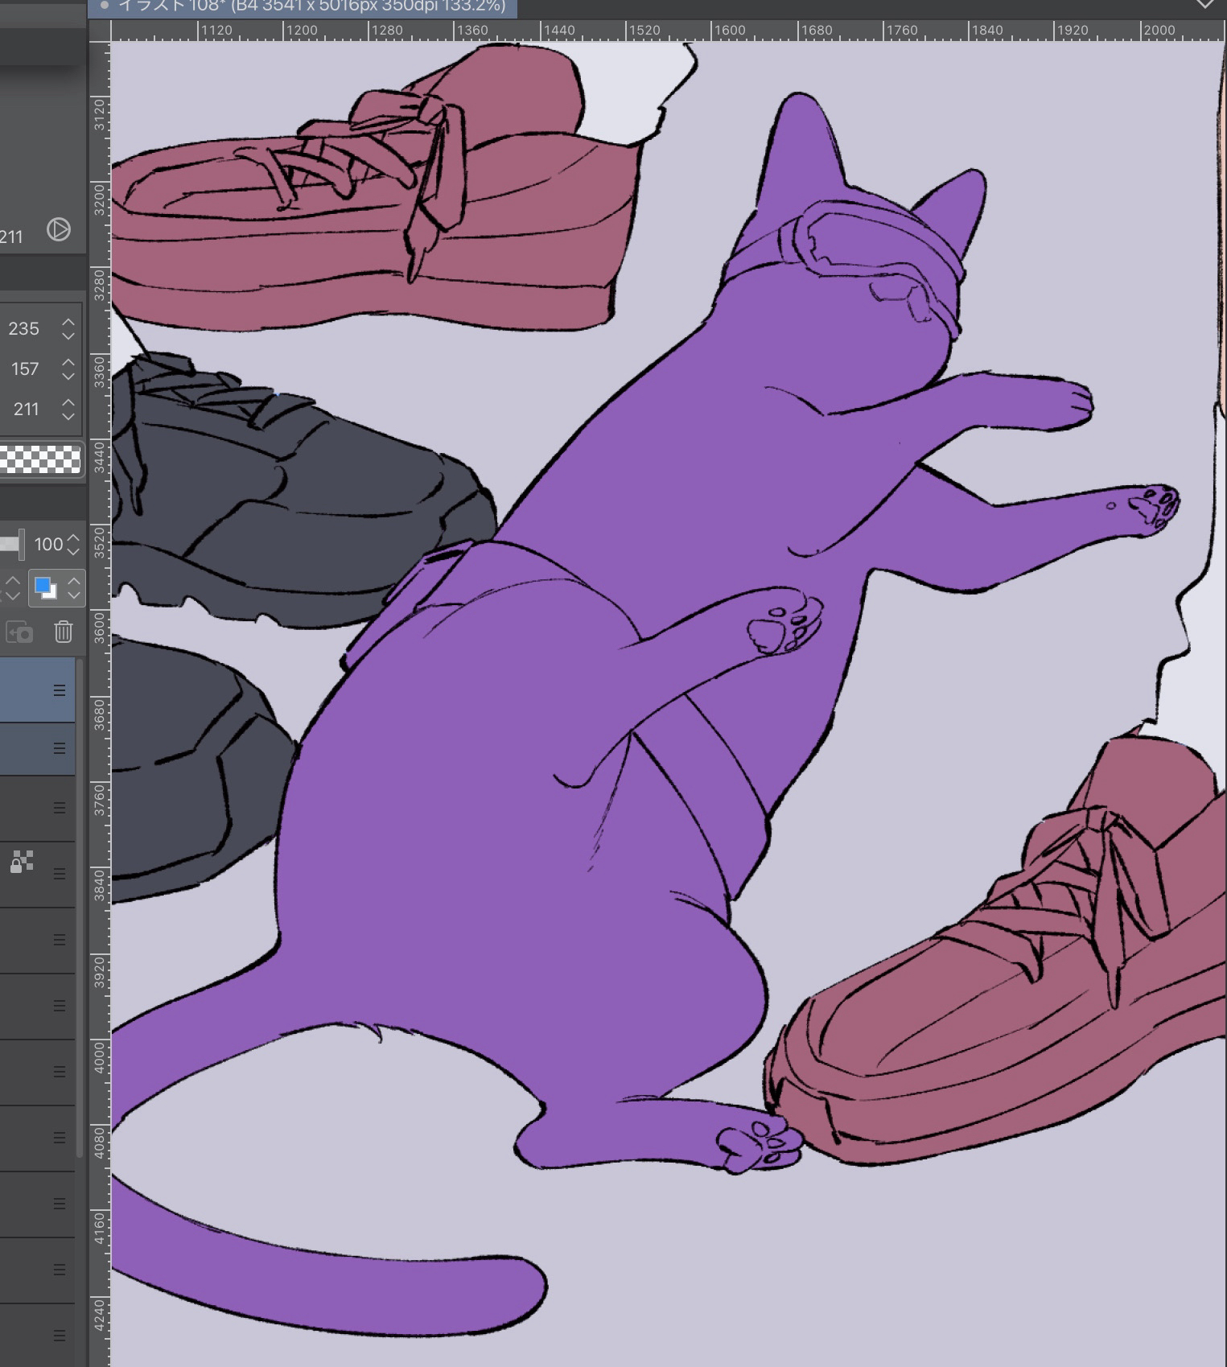Switch to the イラスト108 canvas tab
Image resolution: width=1227 pixels, height=1367 pixels.
tap(306, 6)
